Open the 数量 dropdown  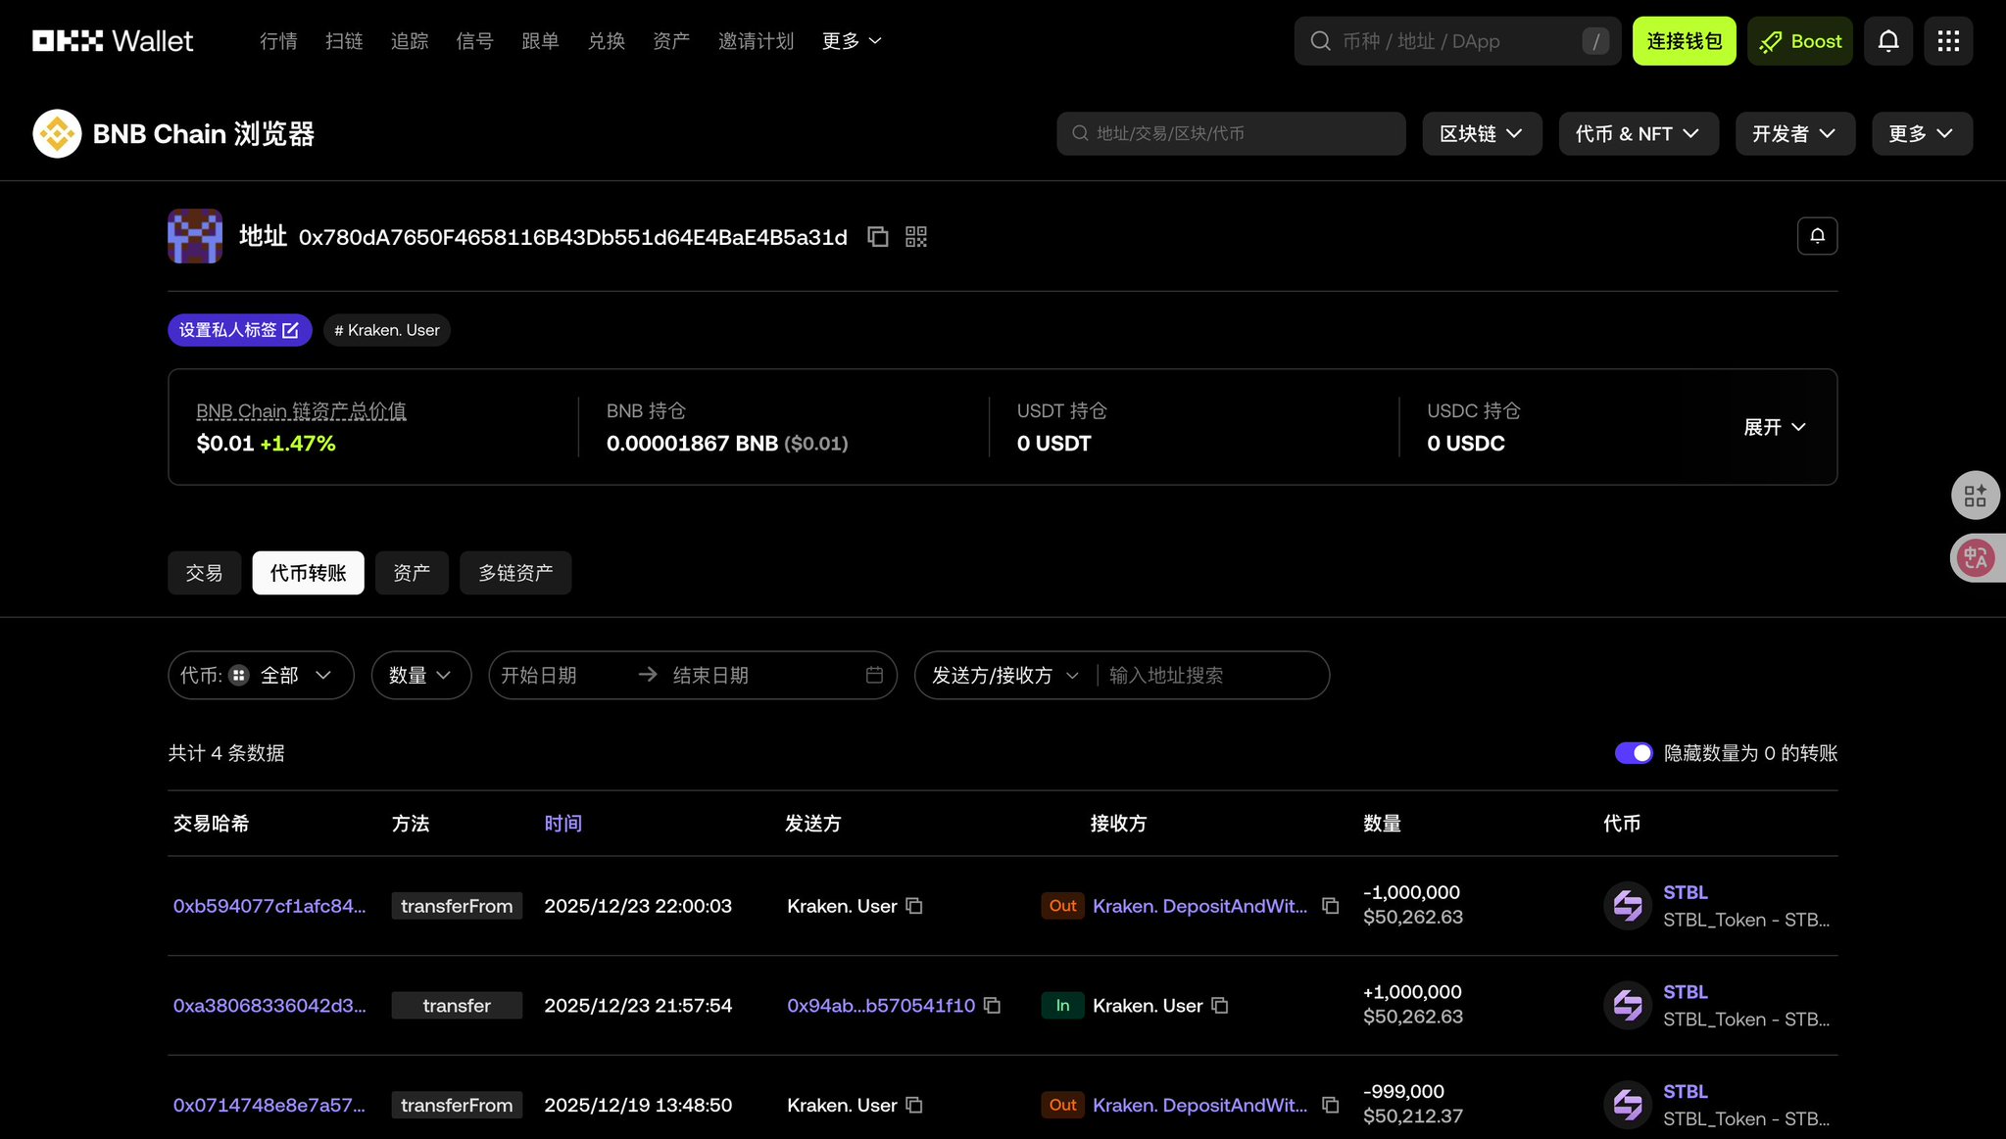[420, 676]
